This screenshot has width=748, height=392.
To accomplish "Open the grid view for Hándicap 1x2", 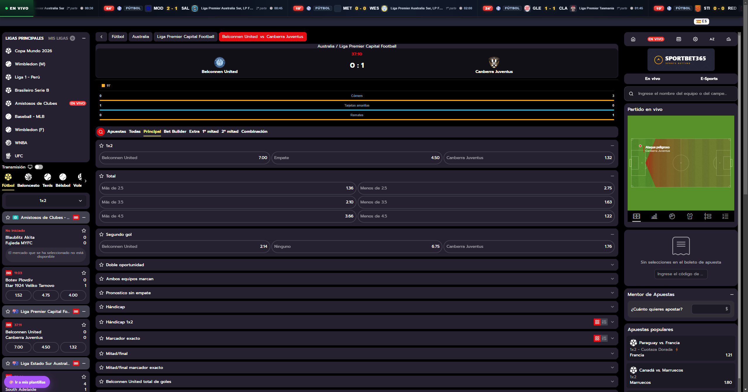I will pos(597,322).
